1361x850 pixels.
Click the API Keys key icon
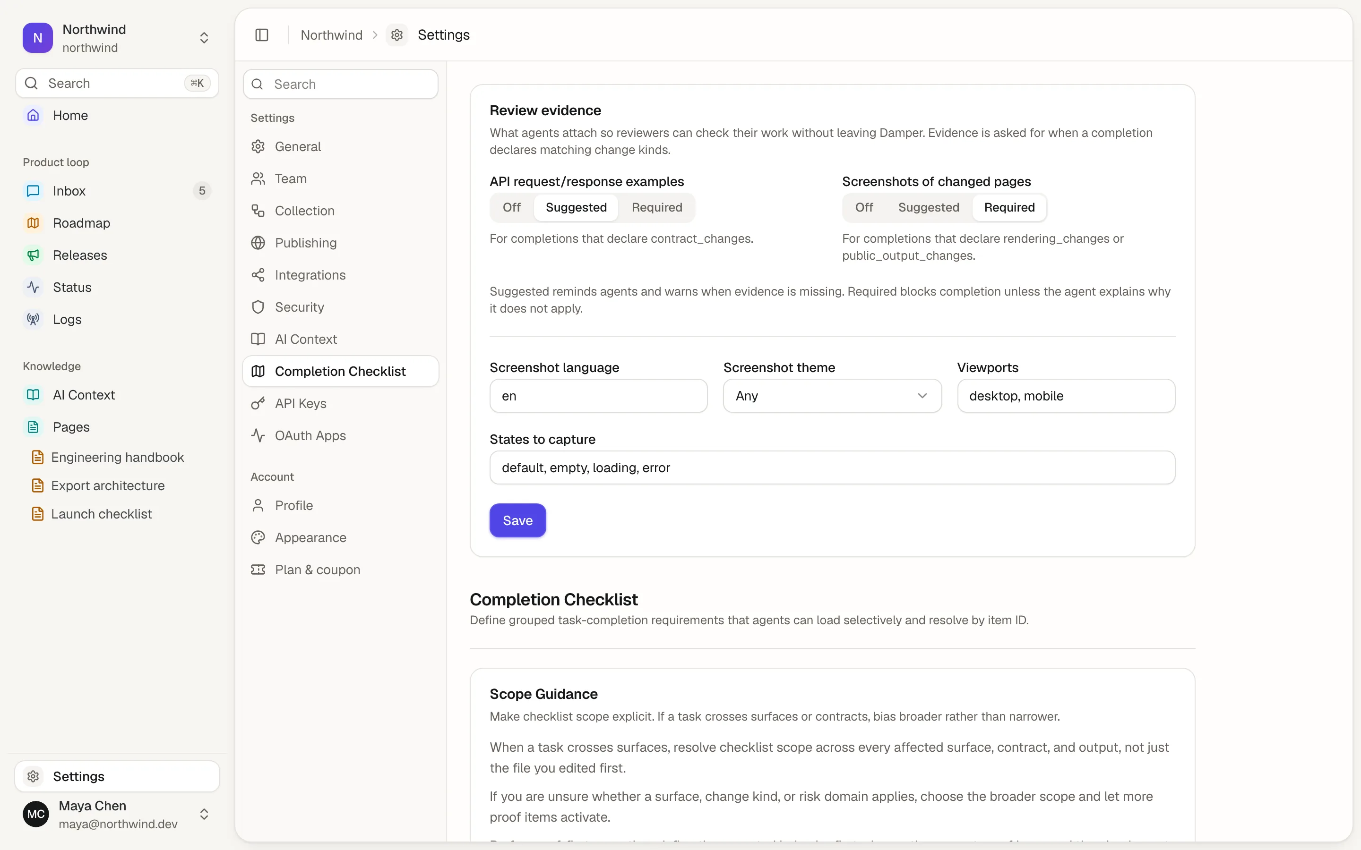pos(258,403)
